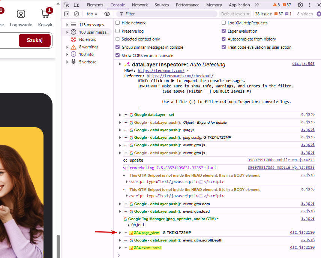The image size is (321, 258).
Task: Enable the Hide network checkbox
Action: tap(117, 23)
